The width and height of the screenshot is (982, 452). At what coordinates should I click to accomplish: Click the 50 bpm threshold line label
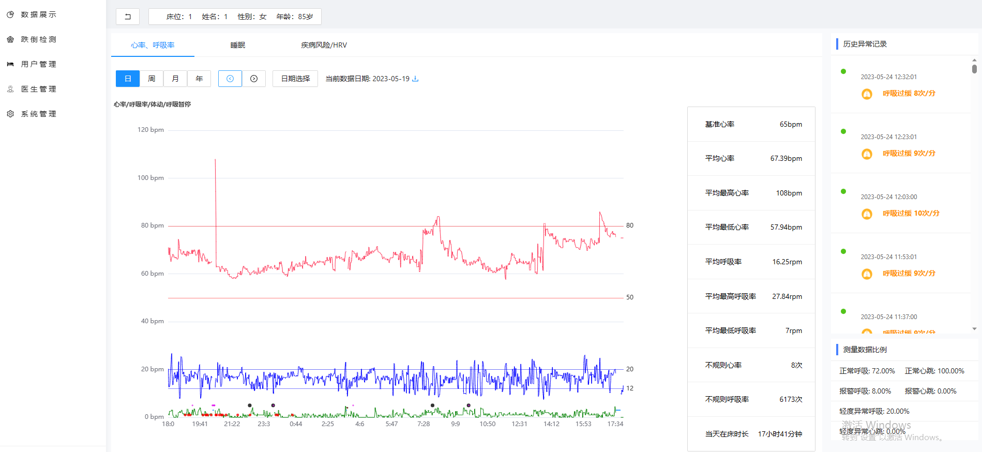click(629, 297)
